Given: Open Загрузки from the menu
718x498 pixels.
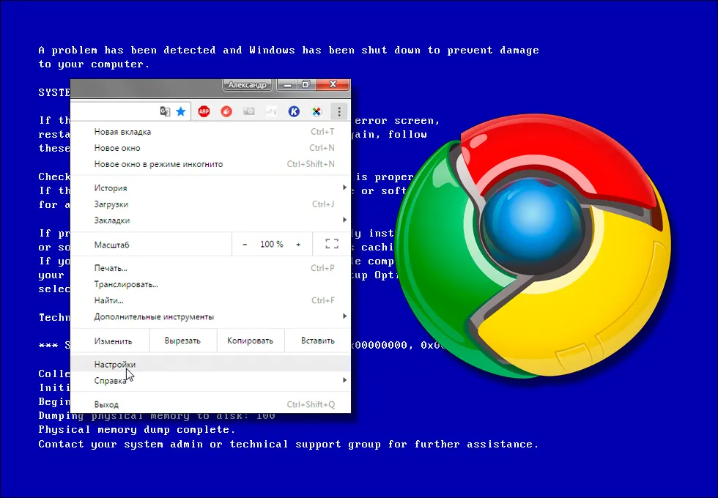Looking at the screenshot, I should tap(211, 204).
